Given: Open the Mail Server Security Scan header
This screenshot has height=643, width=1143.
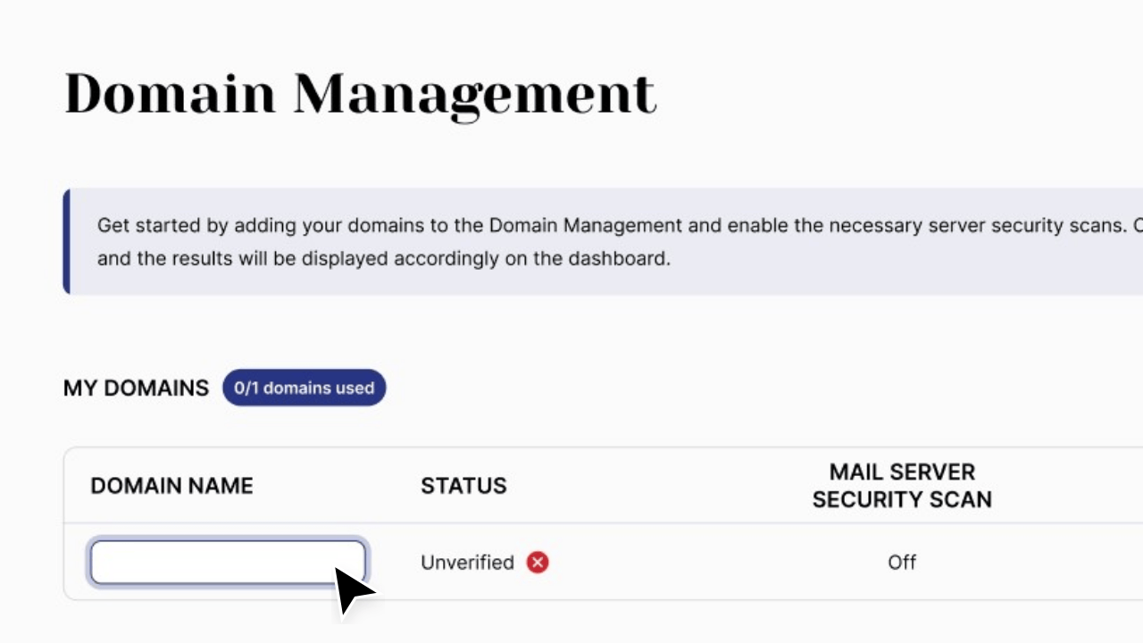Looking at the screenshot, I should (x=902, y=485).
